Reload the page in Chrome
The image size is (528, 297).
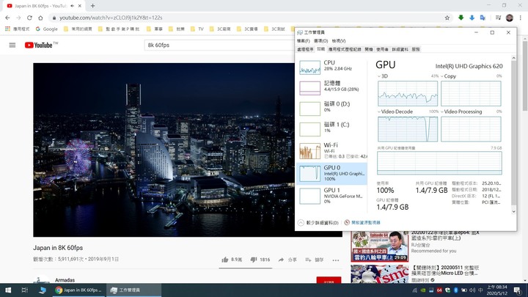click(x=29, y=17)
